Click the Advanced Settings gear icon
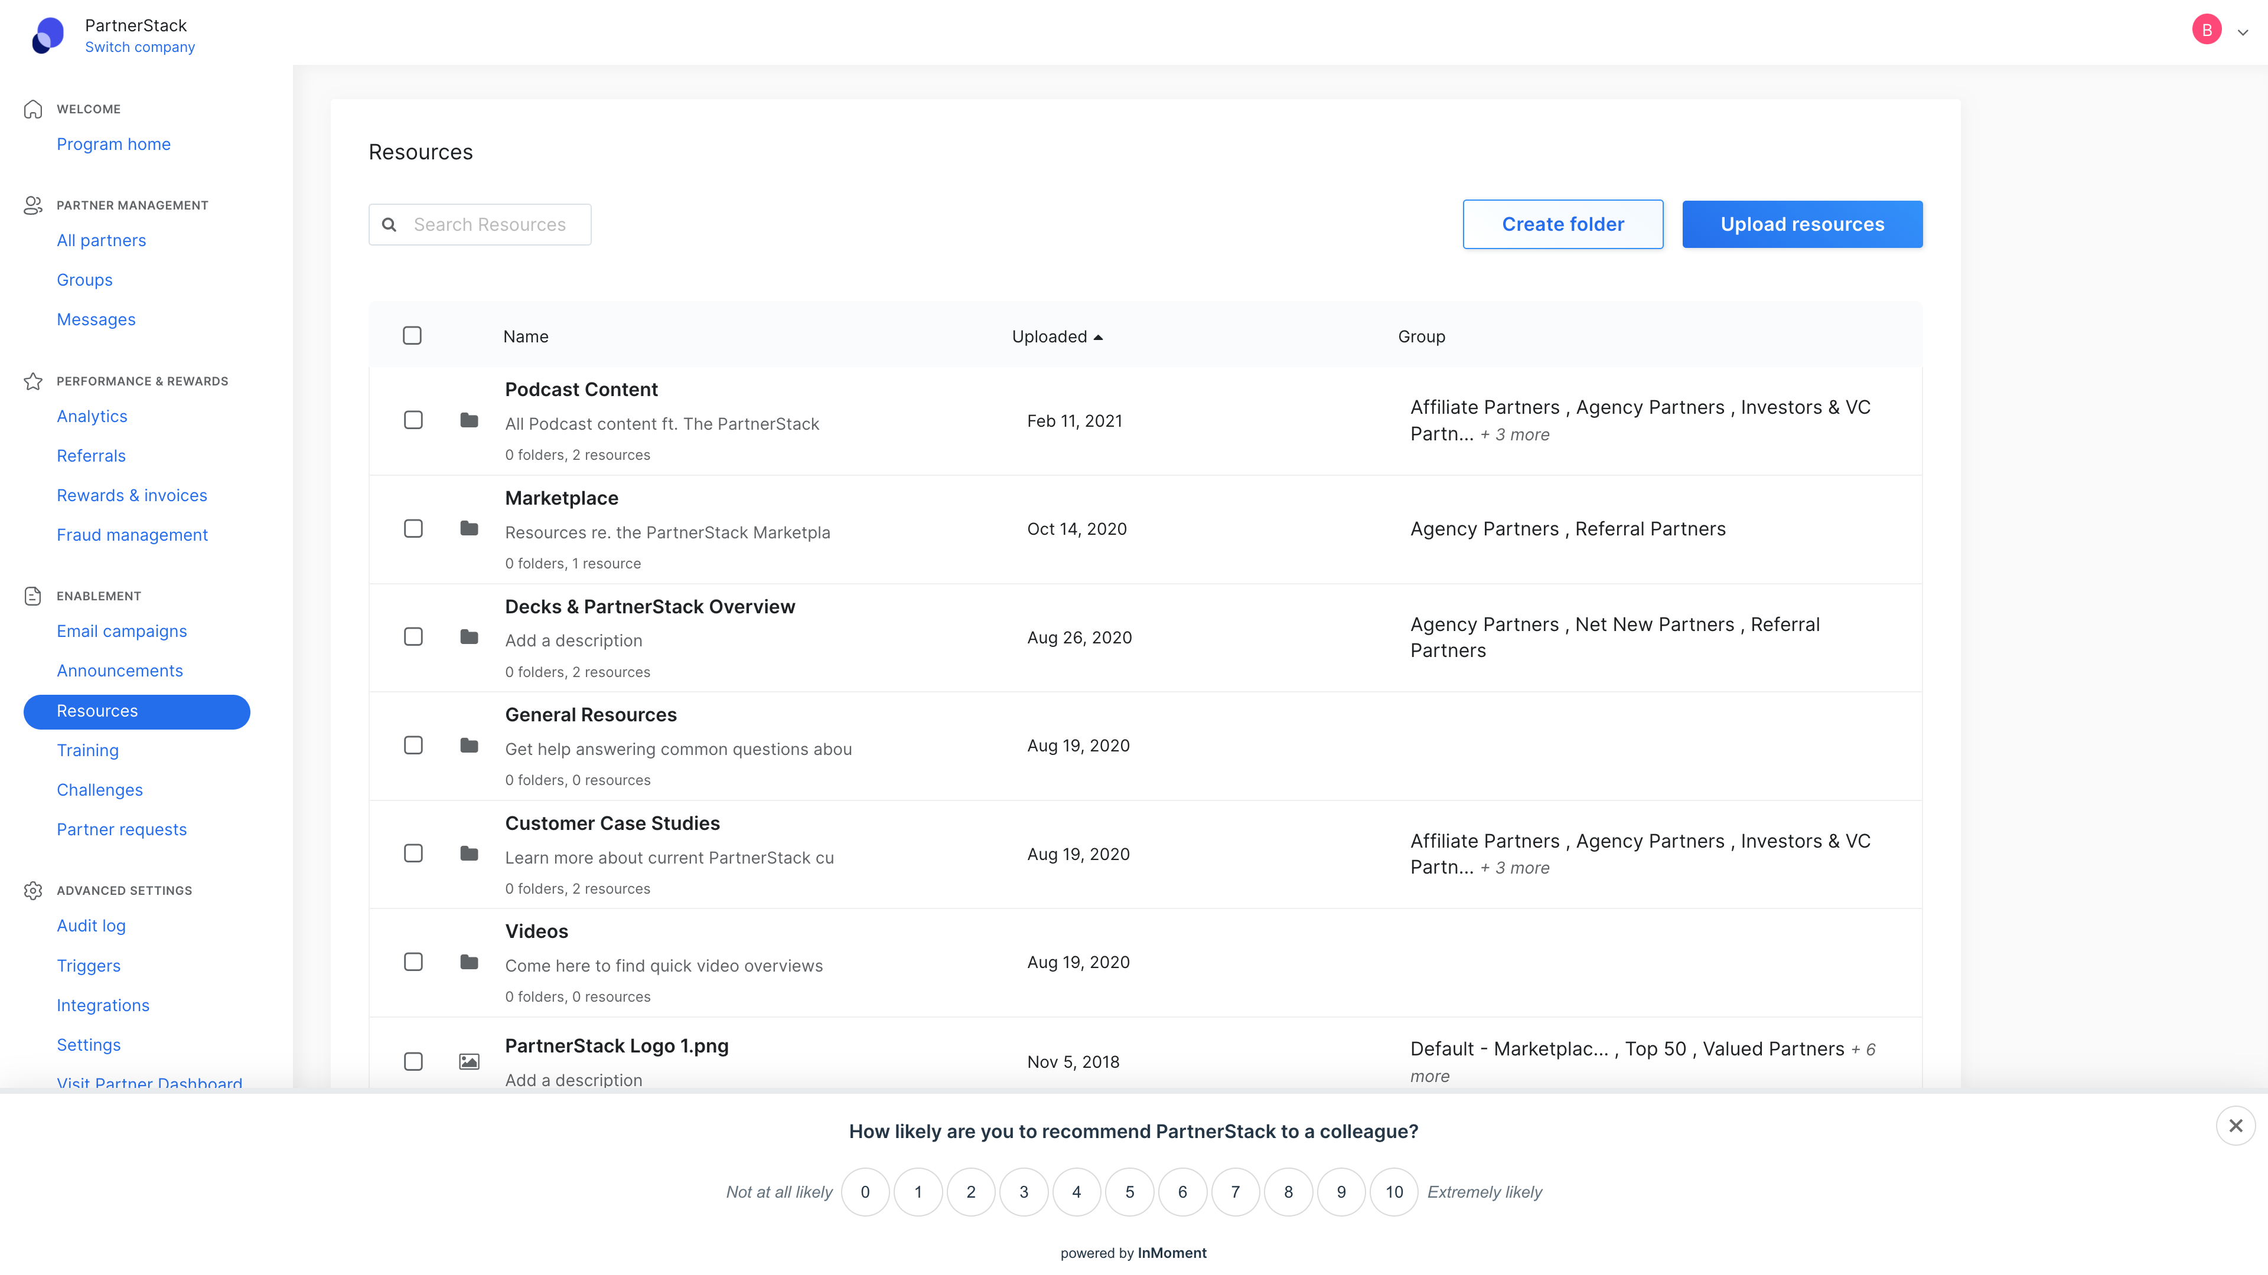Viewport: 2268px width, 1275px height. [32, 891]
